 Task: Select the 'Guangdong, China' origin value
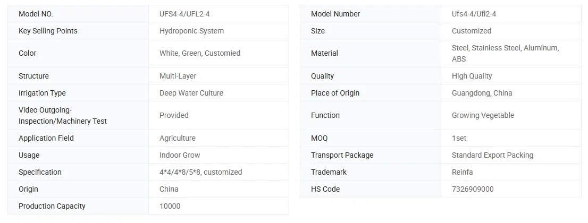482,93
